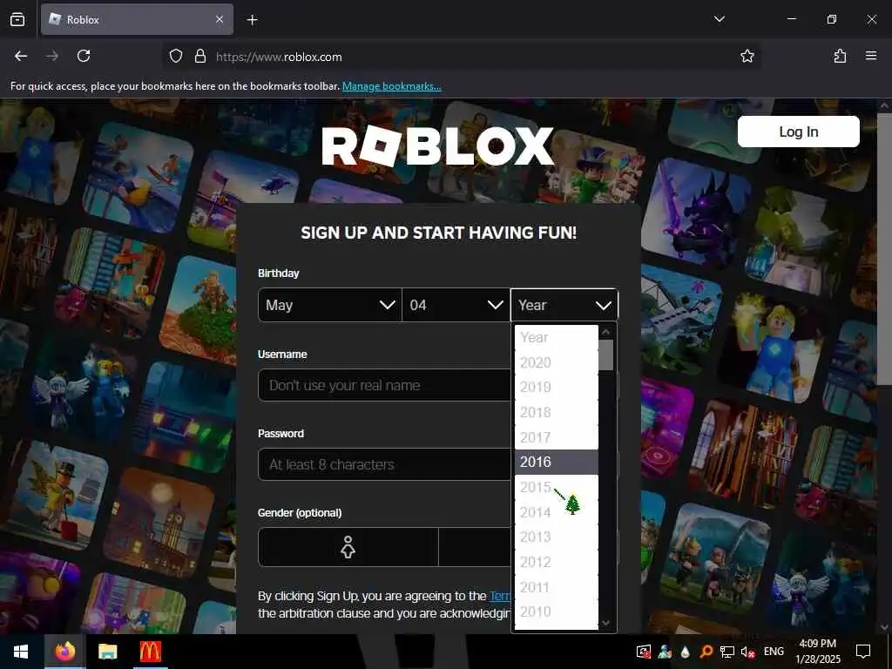Screen dimensions: 892x669
Task: Open the Extensions puzzle icon
Action: (x=840, y=56)
